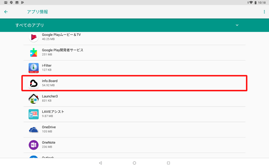This screenshot has width=269, height=168.
Task: Select the i-Filter app name
Action: tap(47, 65)
